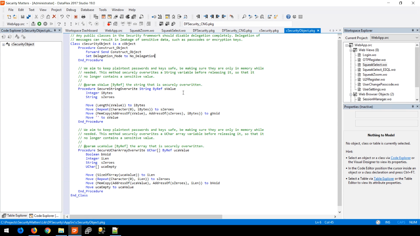The height and width of the screenshot is (236, 420).
Task: Toggle pin on the Properties panel
Action: coord(412,107)
